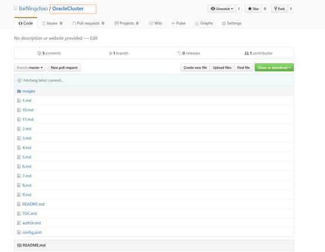Open the file 2.md
This screenshot has width=325, height=252.
[27, 129]
